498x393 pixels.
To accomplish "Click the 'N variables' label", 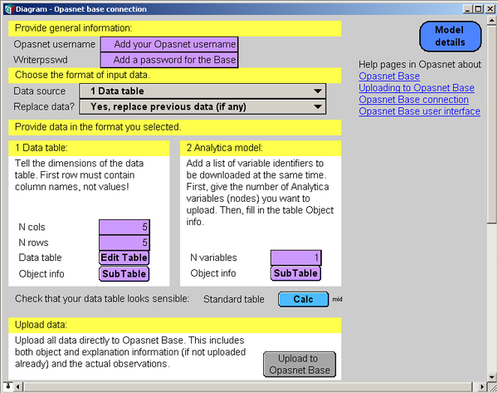I will point(213,258).
